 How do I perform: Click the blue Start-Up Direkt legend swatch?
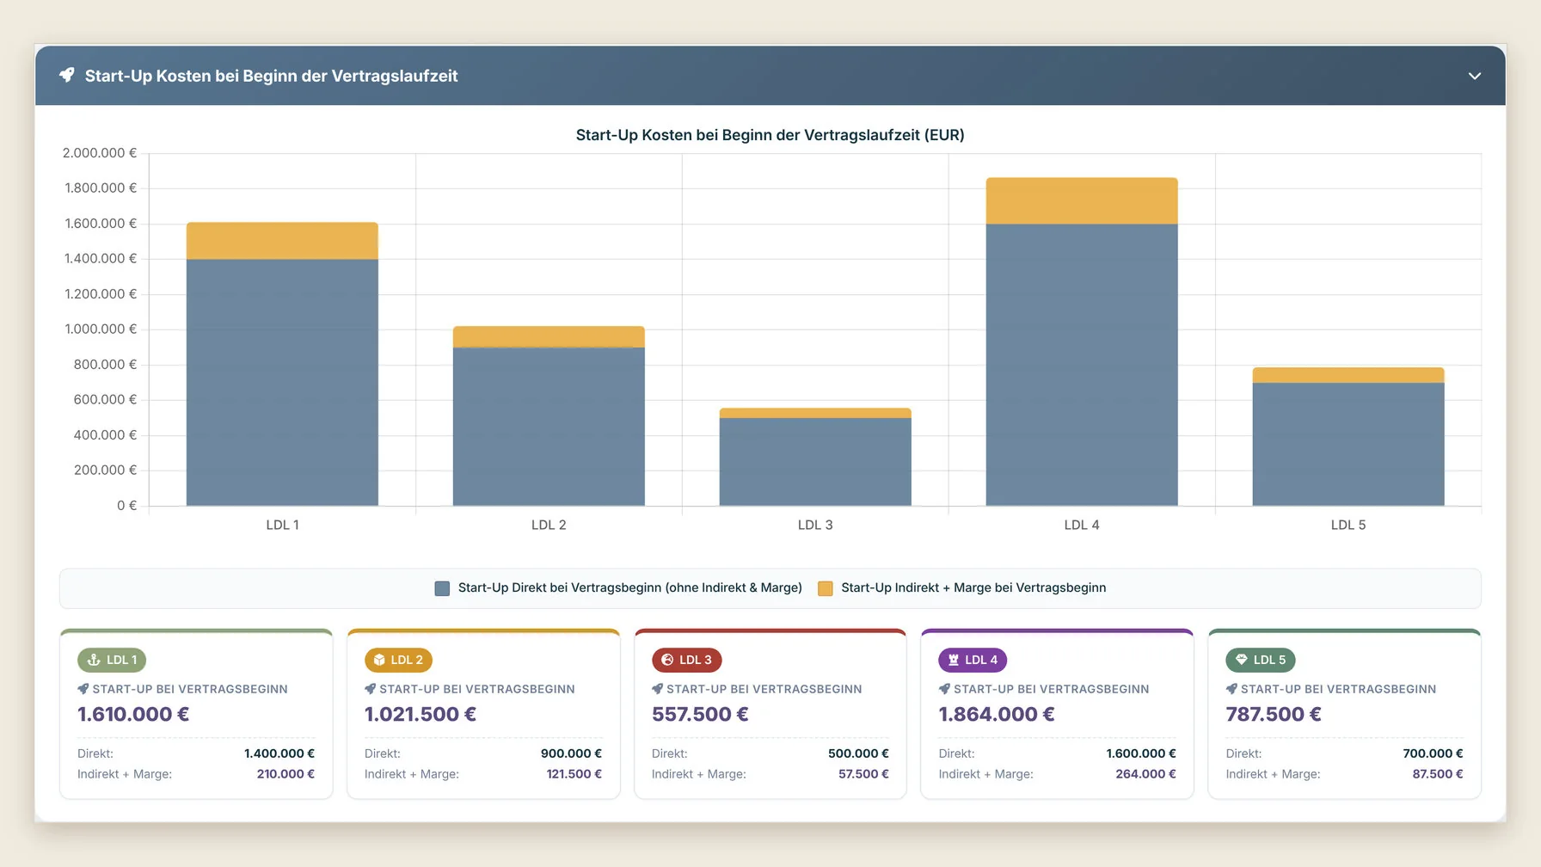pyautogui.click(x=442, y=588)
